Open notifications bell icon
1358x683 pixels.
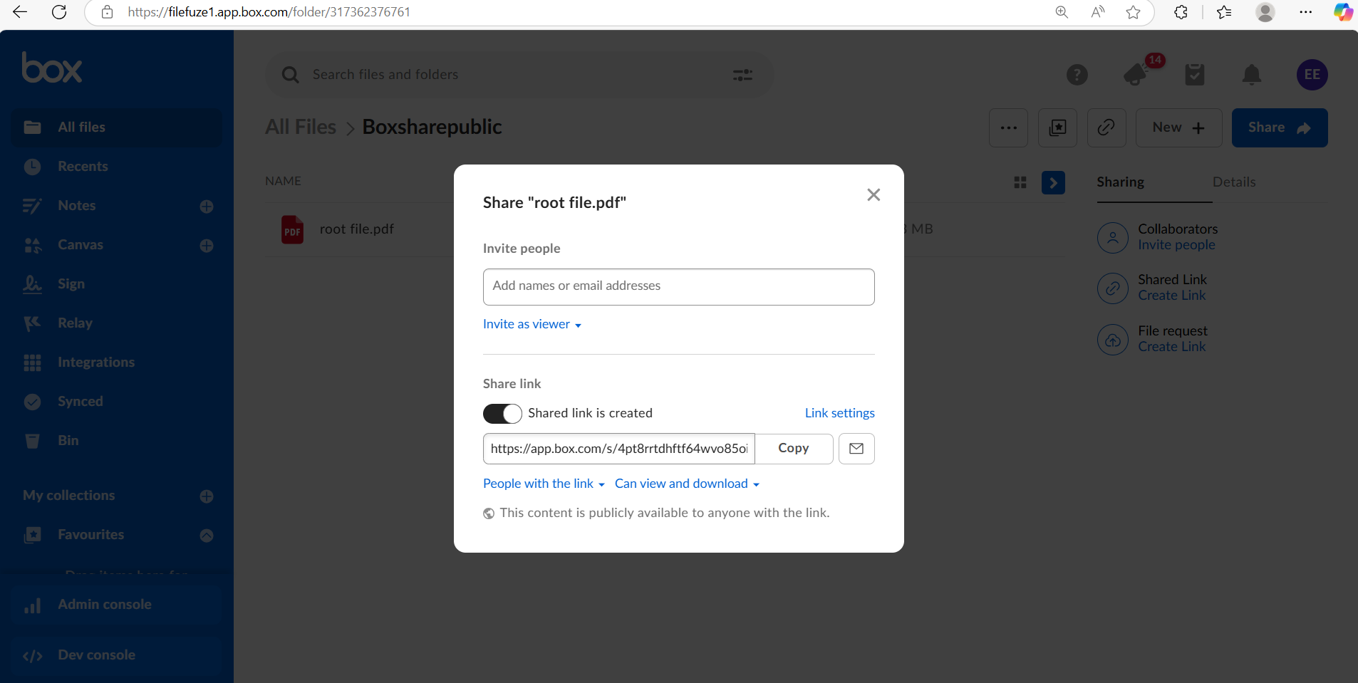click(x=1252, y=75)
